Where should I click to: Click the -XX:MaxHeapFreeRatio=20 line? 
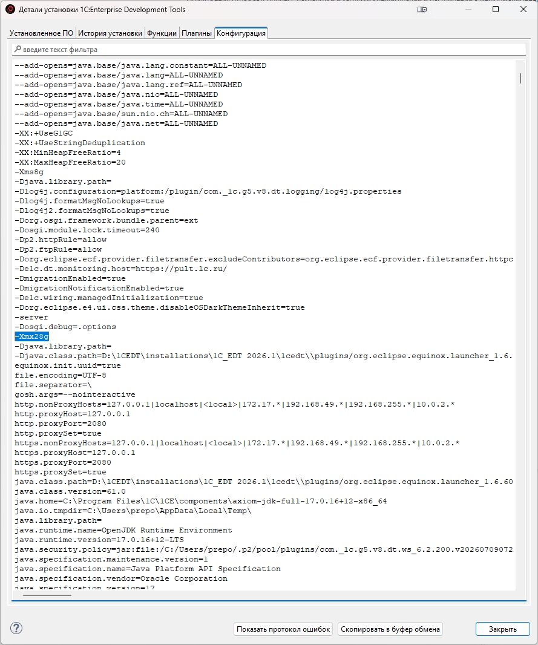tap(70, 162)
